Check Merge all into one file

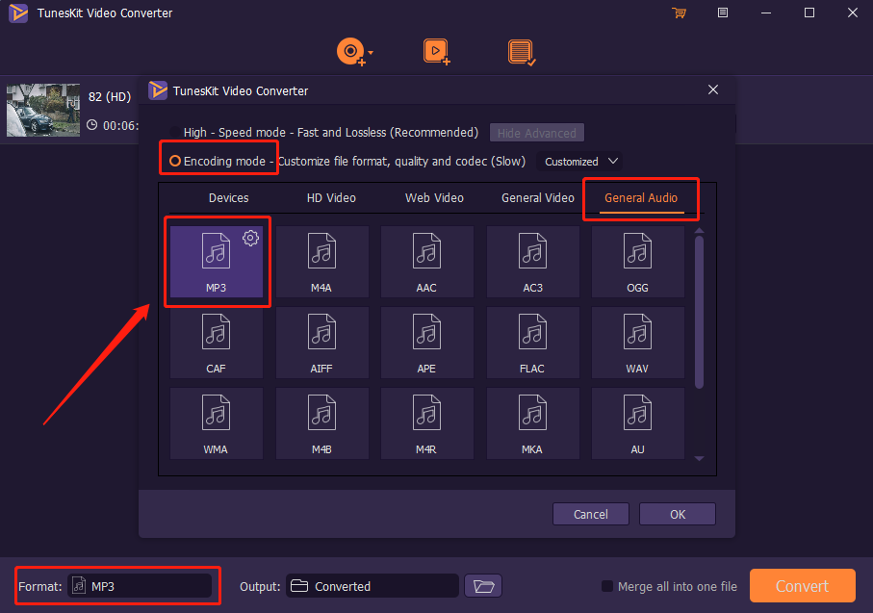click(x=607, y=586)
